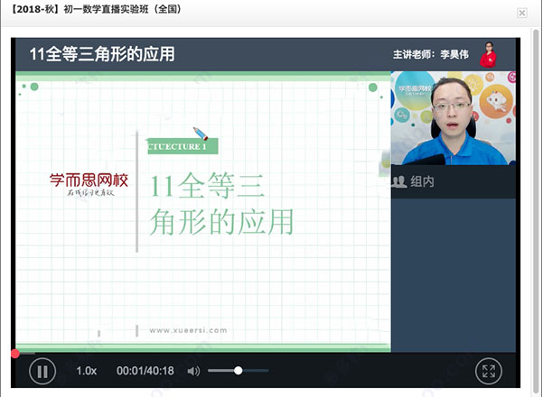Close the course player window

[x=522, y=14]
